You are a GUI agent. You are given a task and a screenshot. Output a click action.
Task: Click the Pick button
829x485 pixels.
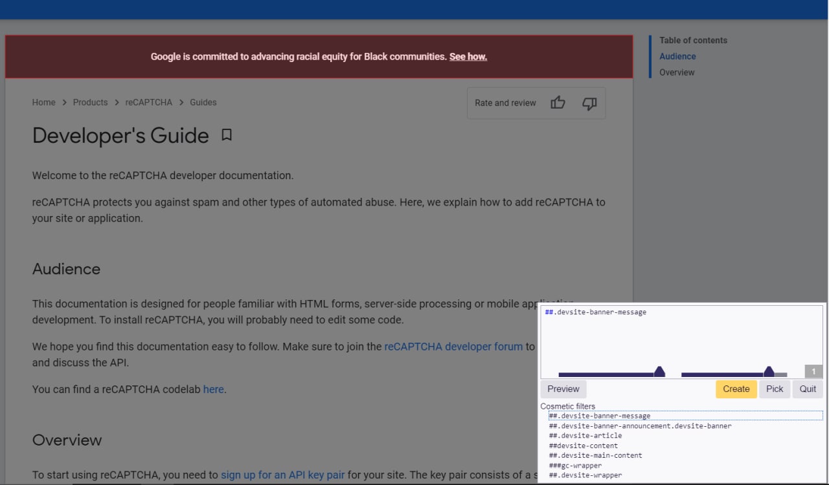(x=775, y=389)
